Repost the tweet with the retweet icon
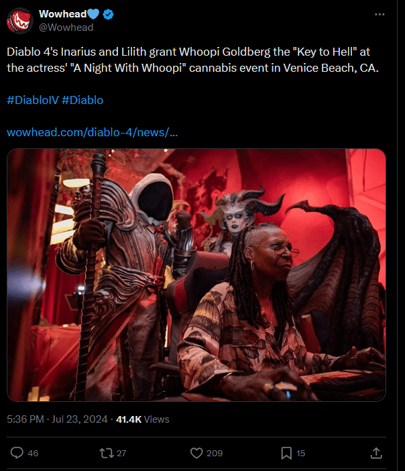This screenshot has height=471, width=405. (x=106, y=453)
